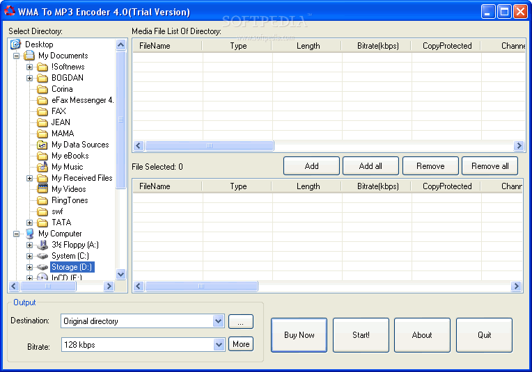Click the Corina folder icon
The height and width of the screenshot is (372, 532).
click(x=42, y=89)
